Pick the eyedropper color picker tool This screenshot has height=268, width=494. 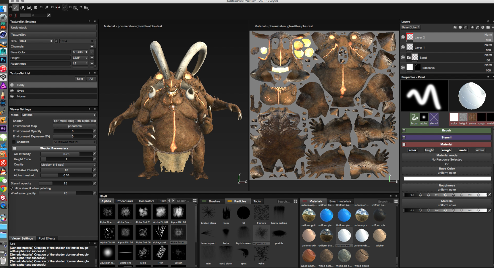(47, 8)
